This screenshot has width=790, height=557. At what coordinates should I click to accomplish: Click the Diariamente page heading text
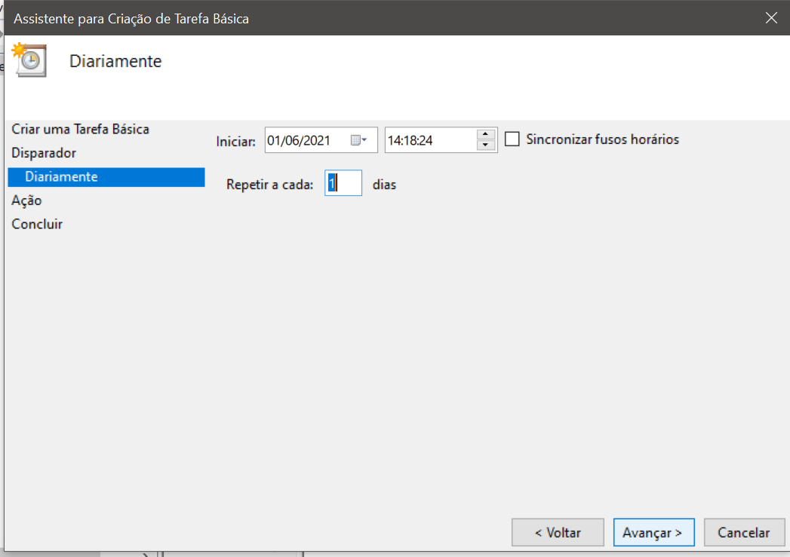click(x=115, y=61)
